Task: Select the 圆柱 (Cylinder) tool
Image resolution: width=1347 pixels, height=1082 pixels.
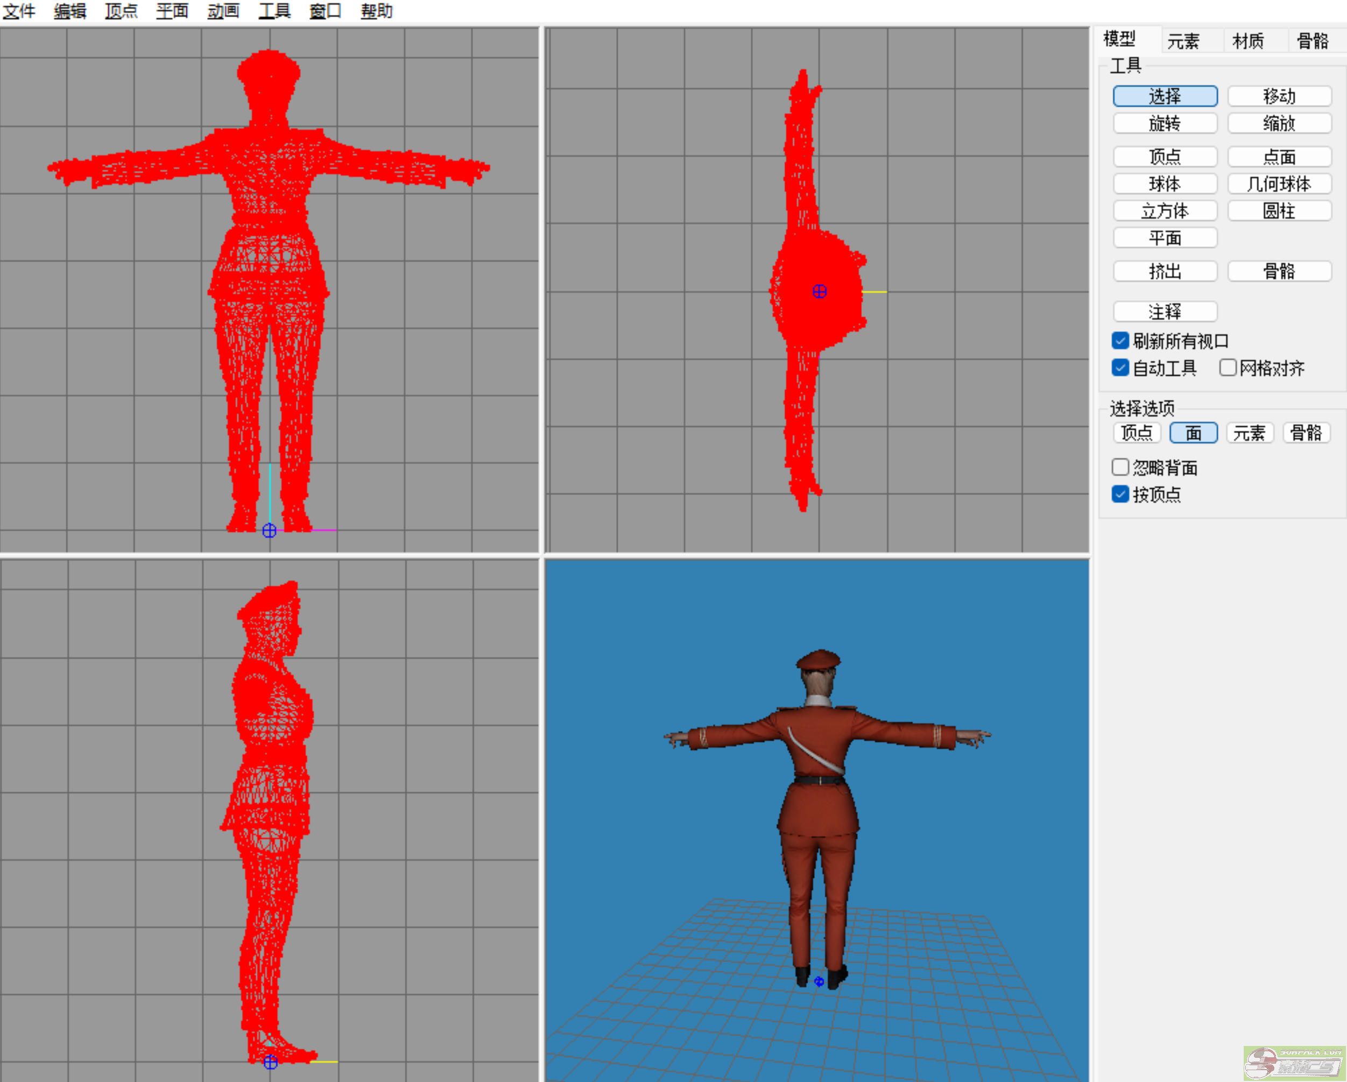Action: point(1279,210)
